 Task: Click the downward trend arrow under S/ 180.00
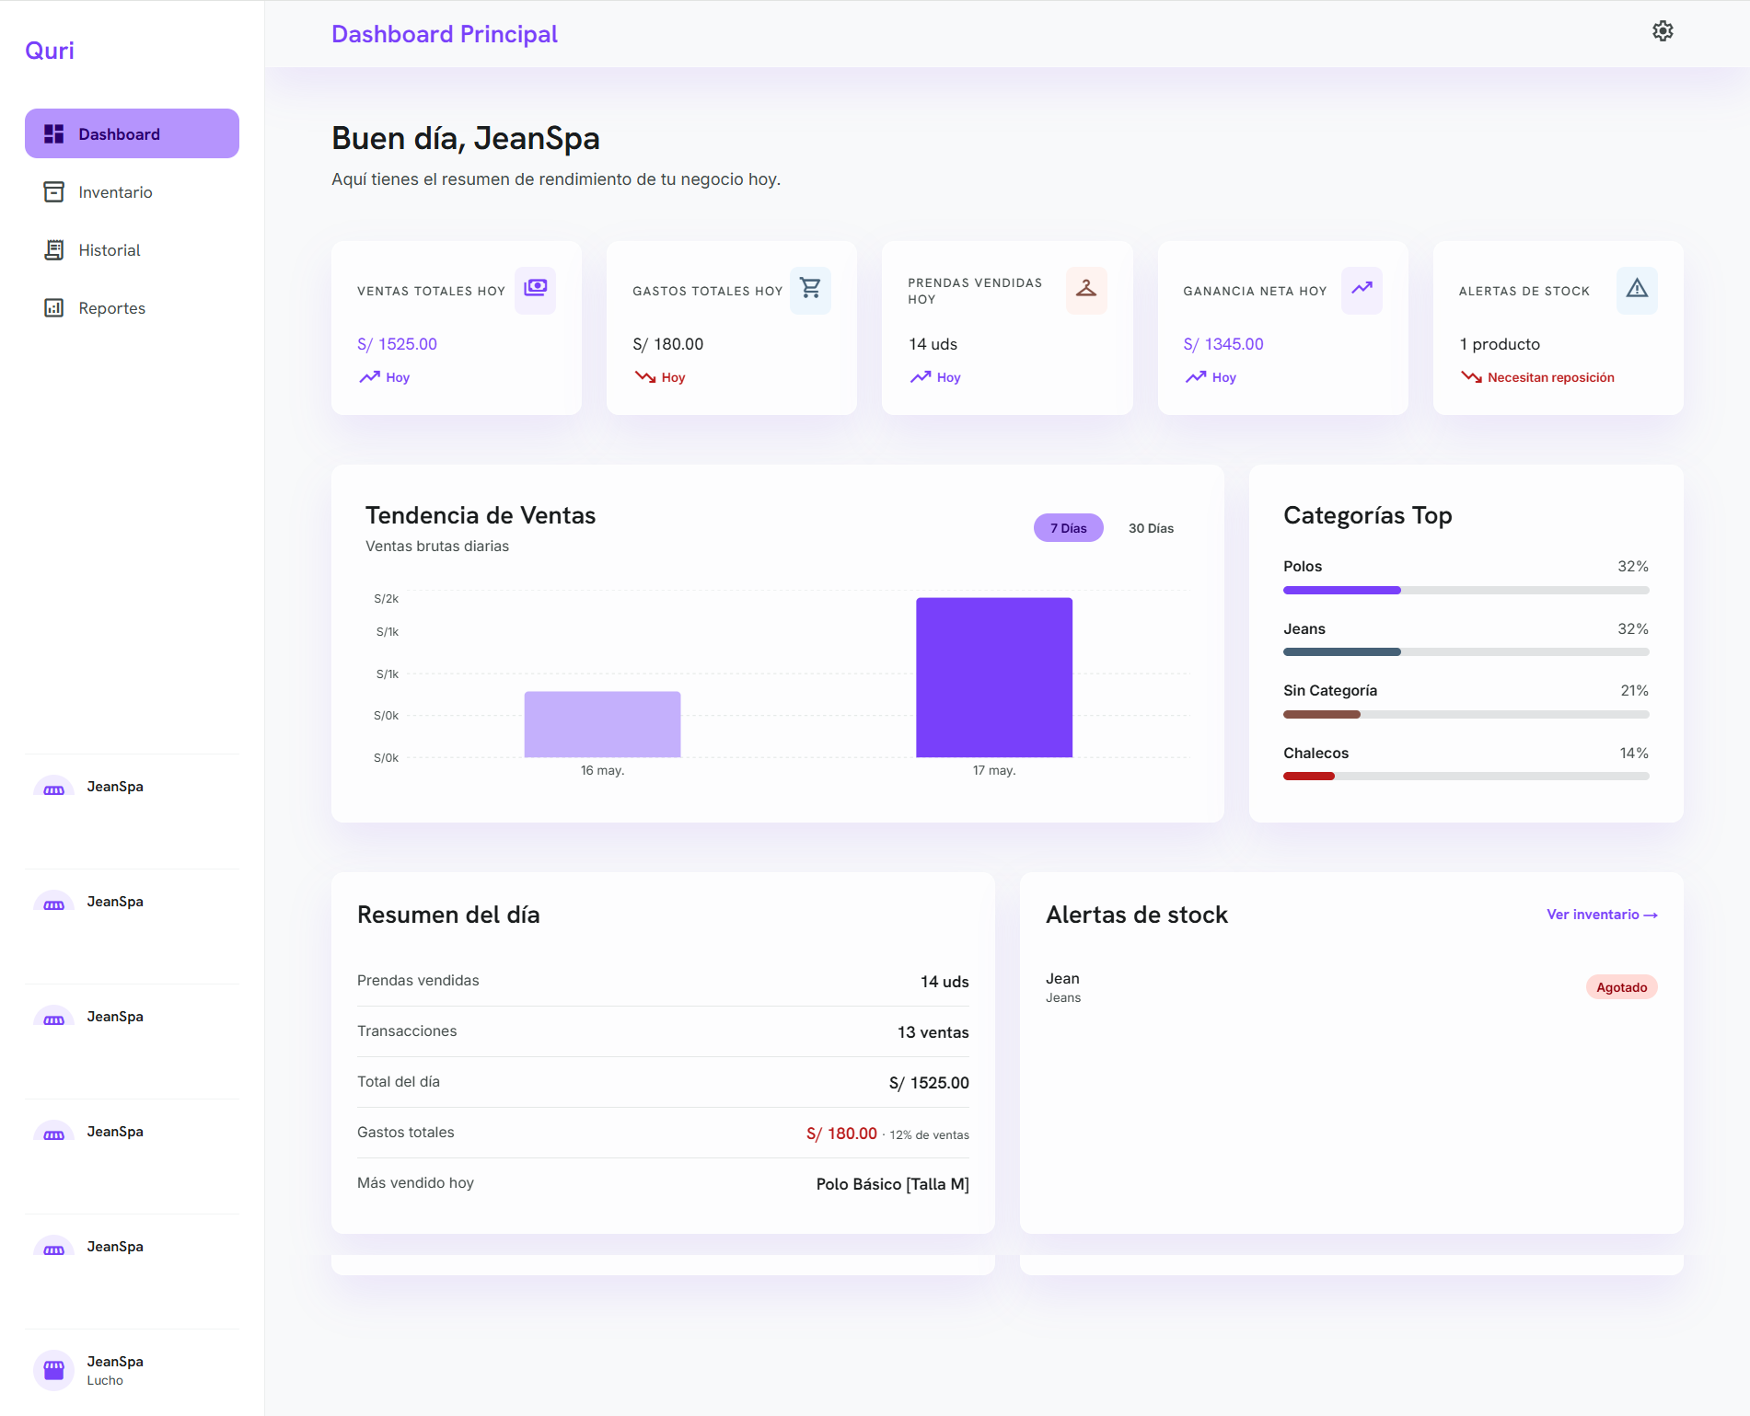(644, 377)
